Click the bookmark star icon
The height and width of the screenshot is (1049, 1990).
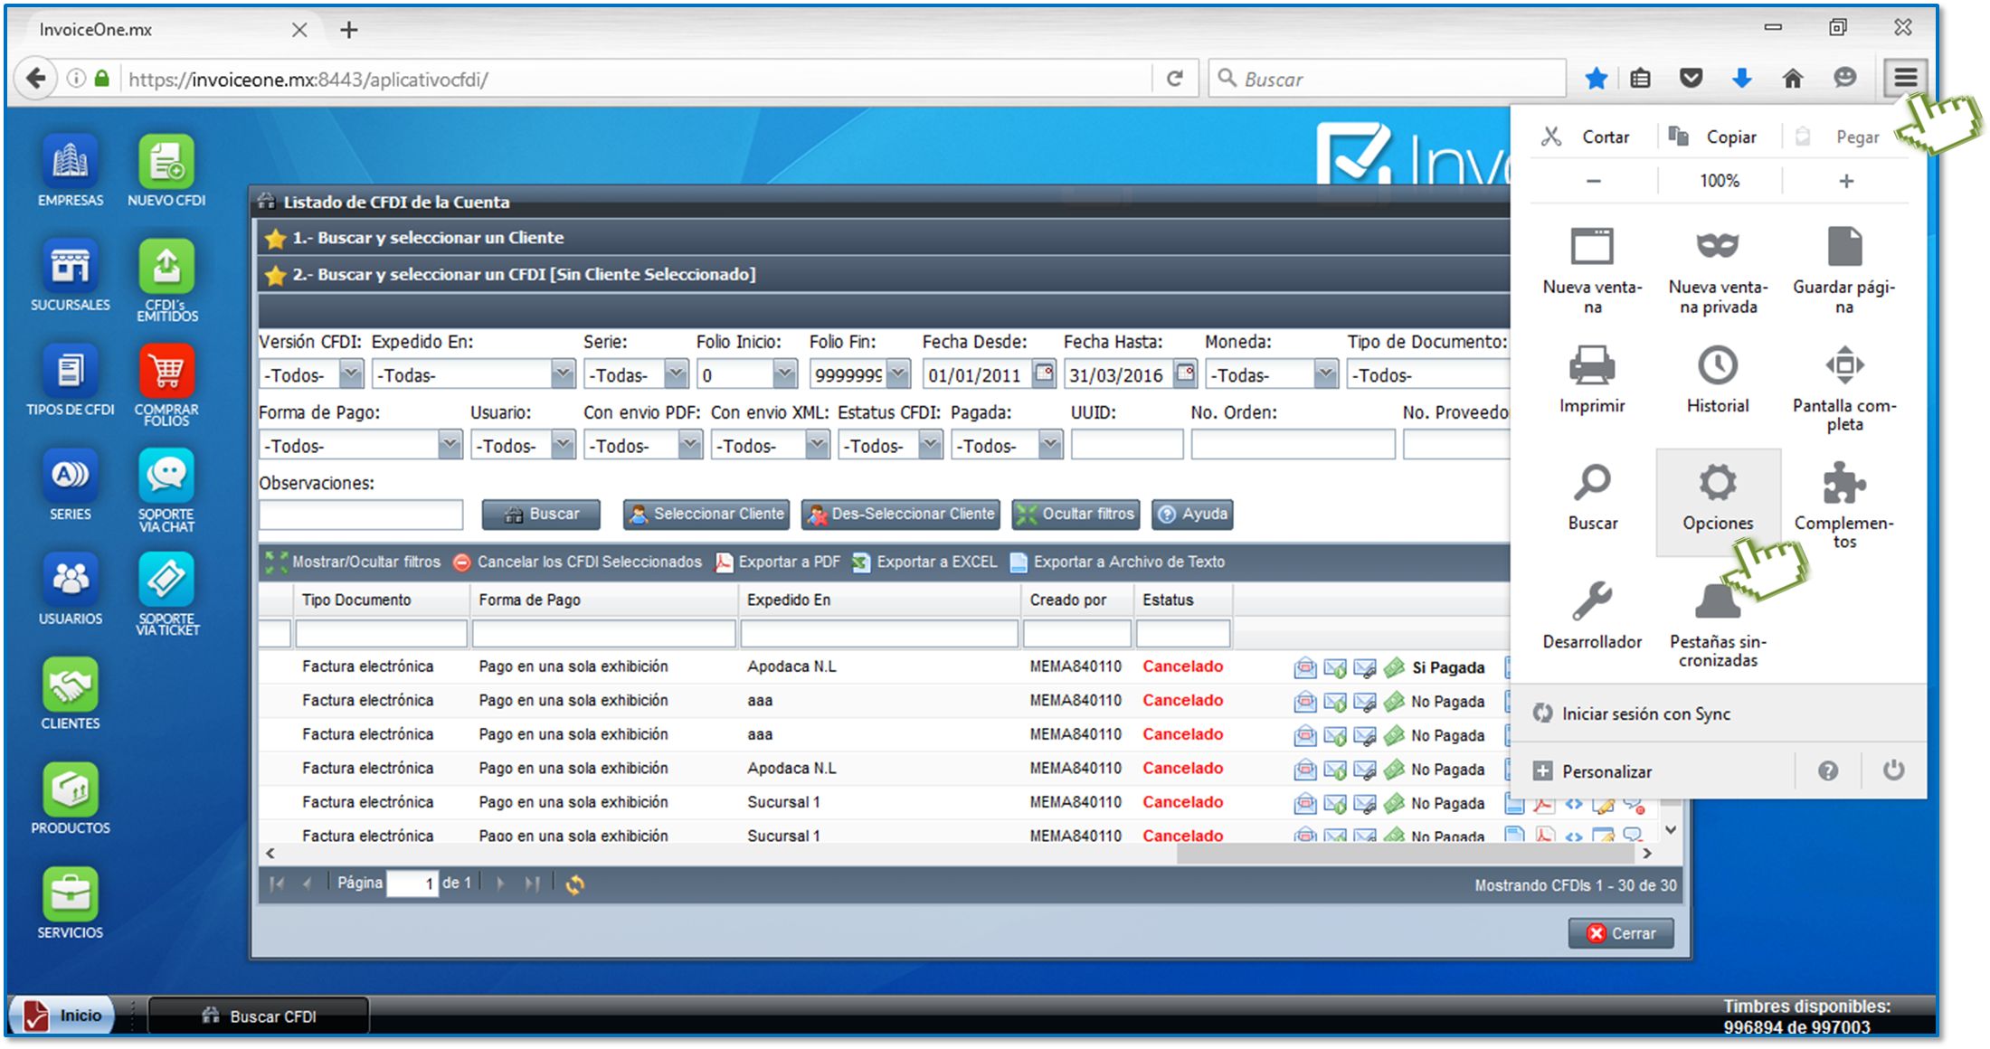pos(1597,79)
